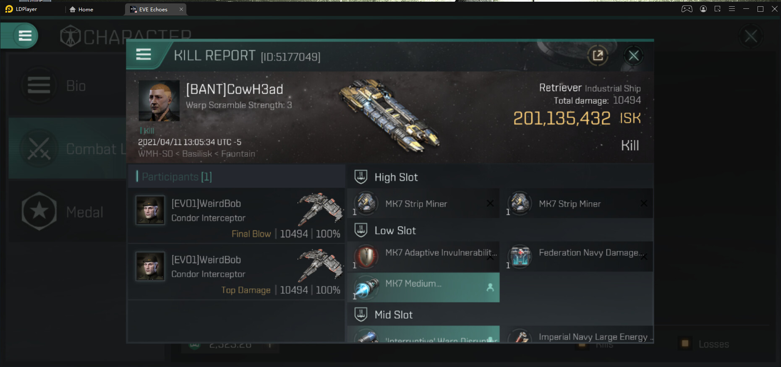Switch to the LDPlayer Home tab
781x367 pixels.
click(x=81, y=9)
